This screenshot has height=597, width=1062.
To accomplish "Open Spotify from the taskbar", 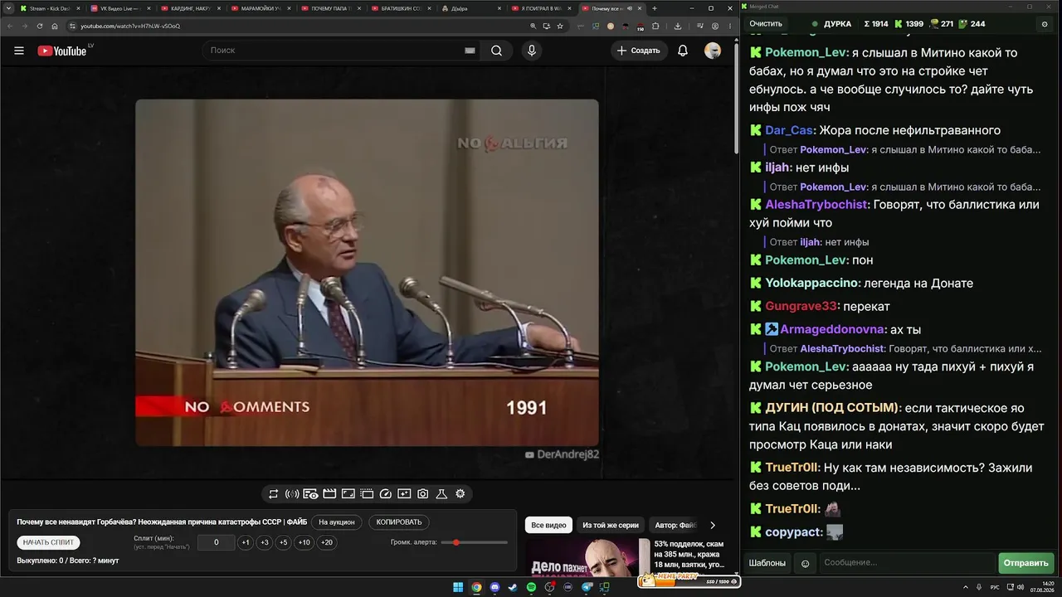I will 532,588.
